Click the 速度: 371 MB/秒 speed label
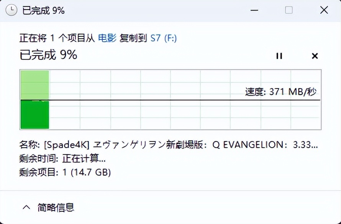The width and height of the screenshot is (341, 224). click(x=280, y=92)
